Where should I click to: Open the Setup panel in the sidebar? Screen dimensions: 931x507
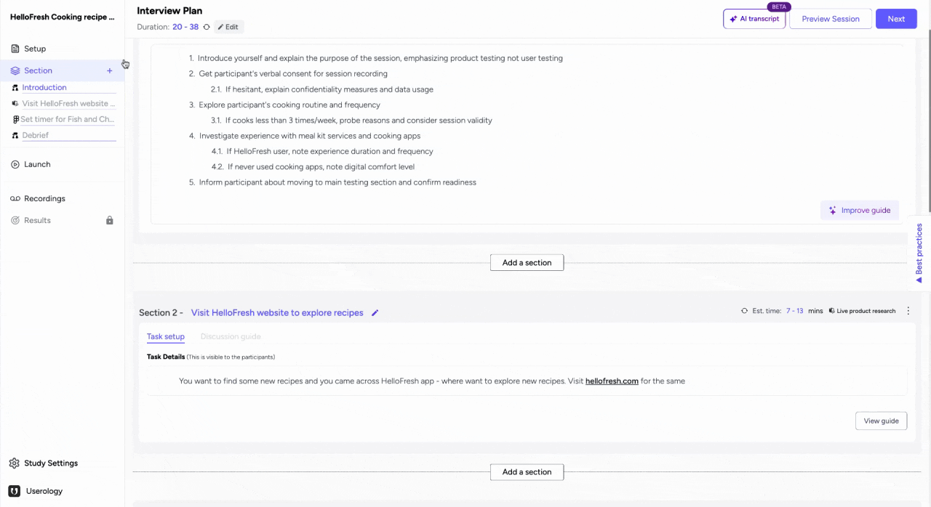point(34,48)
